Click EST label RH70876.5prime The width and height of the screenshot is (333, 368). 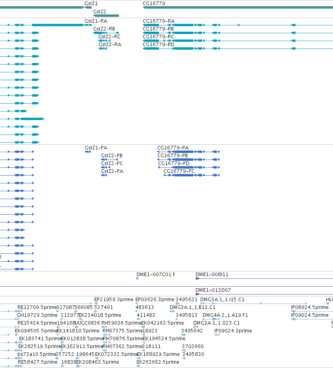[123, 339]
